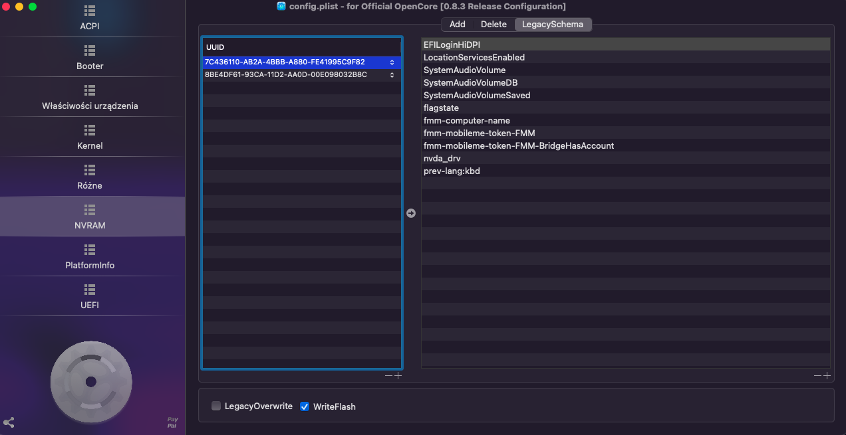The image size is (846, 435).
Task: Switch to the Add tab
Action: point(458,25)
